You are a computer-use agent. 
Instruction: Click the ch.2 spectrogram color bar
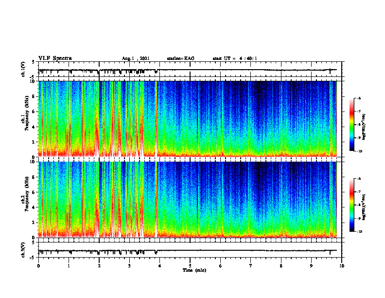click(x=351, y=205)
